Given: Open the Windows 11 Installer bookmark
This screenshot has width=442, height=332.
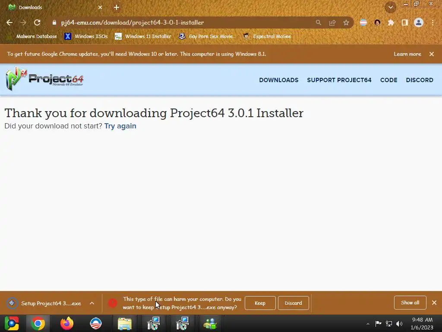Looking at the screenshot, I should [143, 36].
